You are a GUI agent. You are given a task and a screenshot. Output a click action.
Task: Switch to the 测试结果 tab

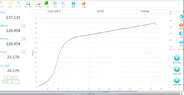(x=145, y=12)
